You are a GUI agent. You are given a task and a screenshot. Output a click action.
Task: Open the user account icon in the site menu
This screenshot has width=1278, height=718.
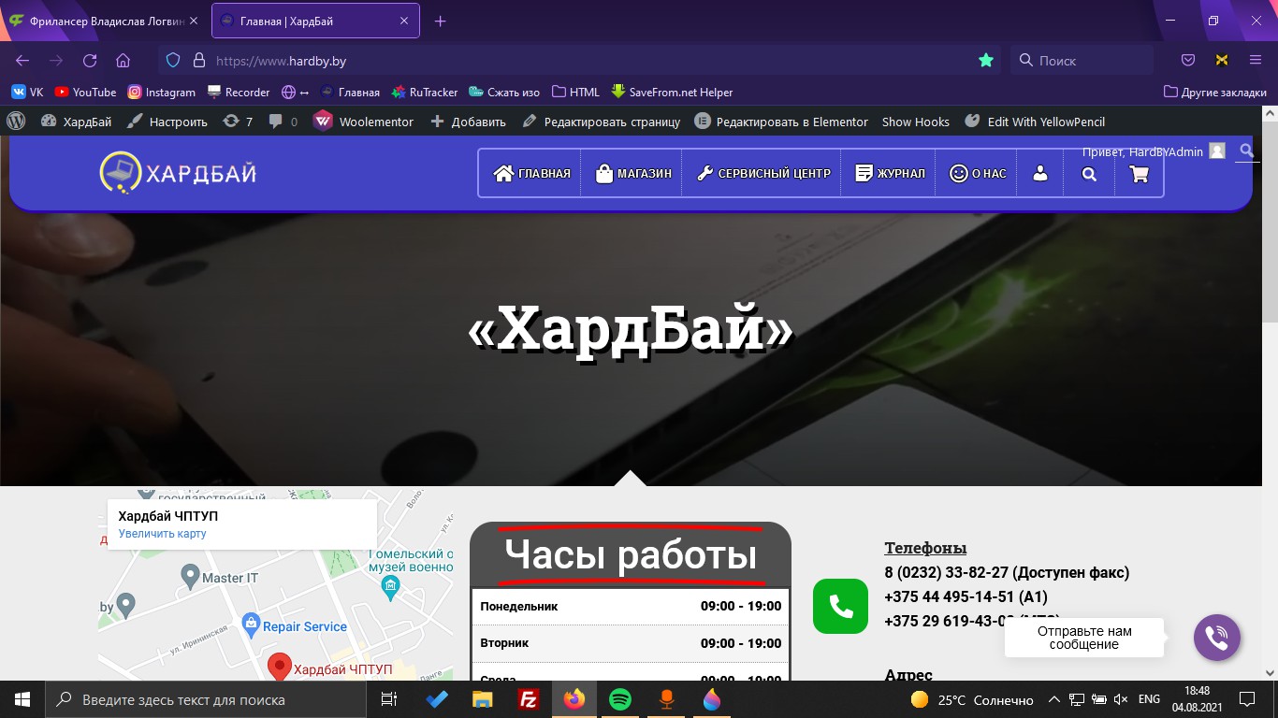tap(1039, 174)
